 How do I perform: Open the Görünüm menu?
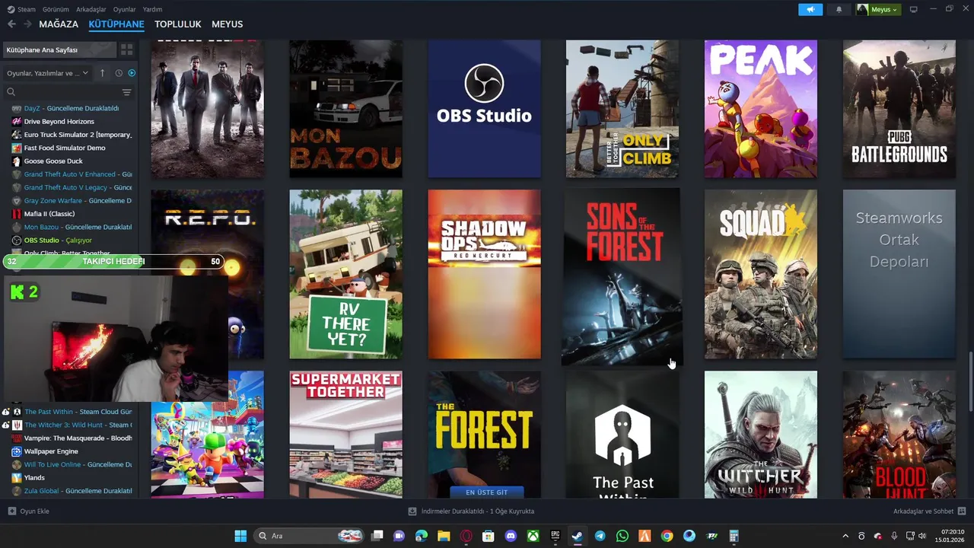click(56, 9)
